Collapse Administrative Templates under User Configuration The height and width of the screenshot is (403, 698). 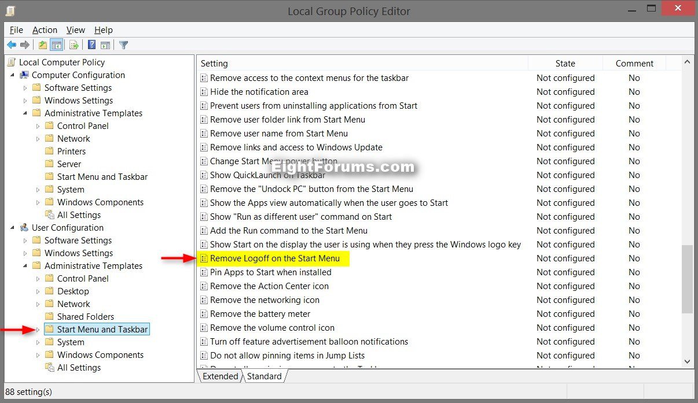click(x=24, y=265)
